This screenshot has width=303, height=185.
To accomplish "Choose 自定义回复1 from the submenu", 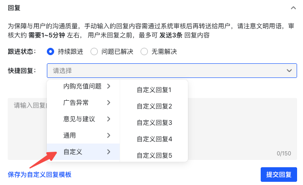I will tap(154, 90).
